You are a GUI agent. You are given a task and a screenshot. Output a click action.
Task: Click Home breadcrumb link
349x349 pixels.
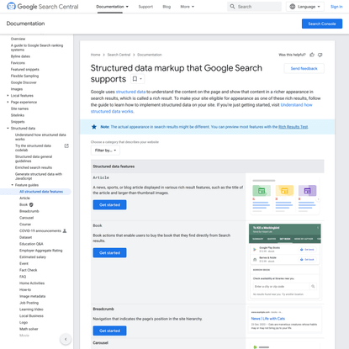coord(95,55)
